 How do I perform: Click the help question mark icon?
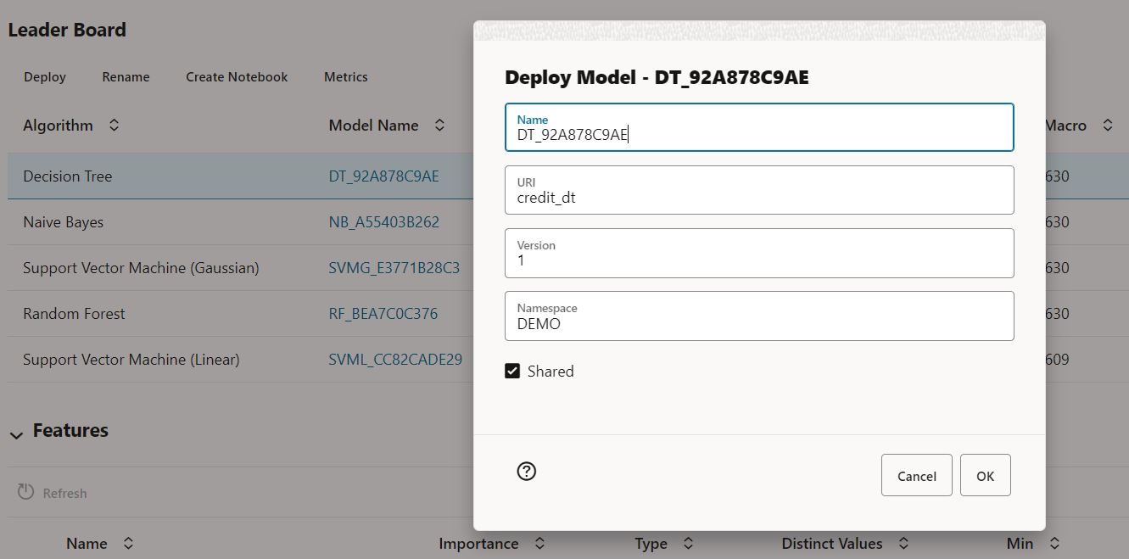(x=526, y=472)
